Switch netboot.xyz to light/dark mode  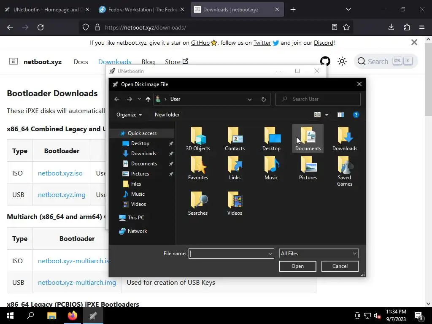pos(342,61)
